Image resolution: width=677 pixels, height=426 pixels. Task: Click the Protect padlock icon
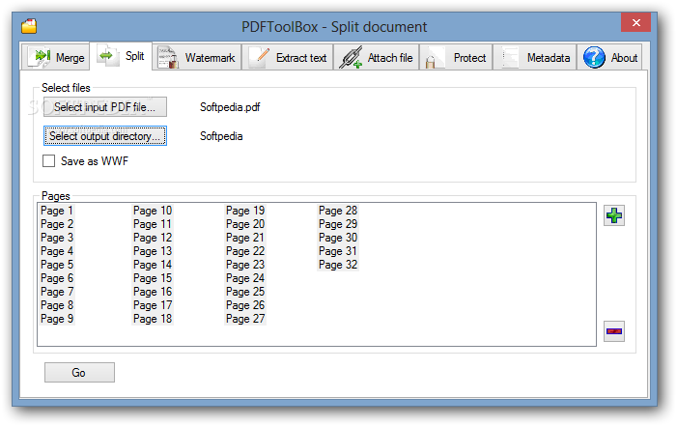pos(435,57)
